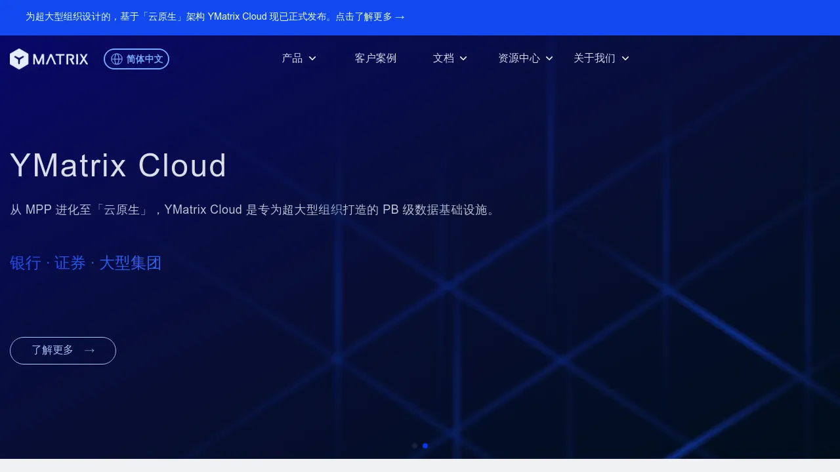Expand the chevron next to 资源中心

(549, 58)
